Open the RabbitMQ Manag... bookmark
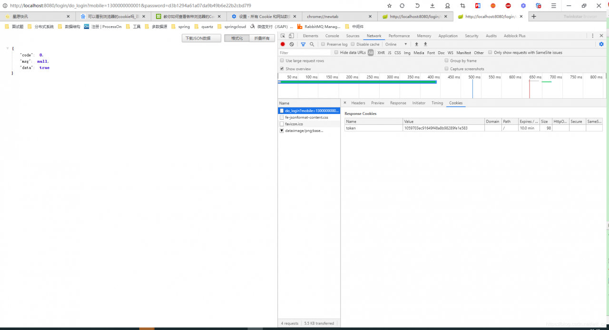 click(319, 27)
